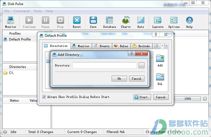Click the Directories panel header
This screenshot has height=137, width=211.
pos(18,67)
